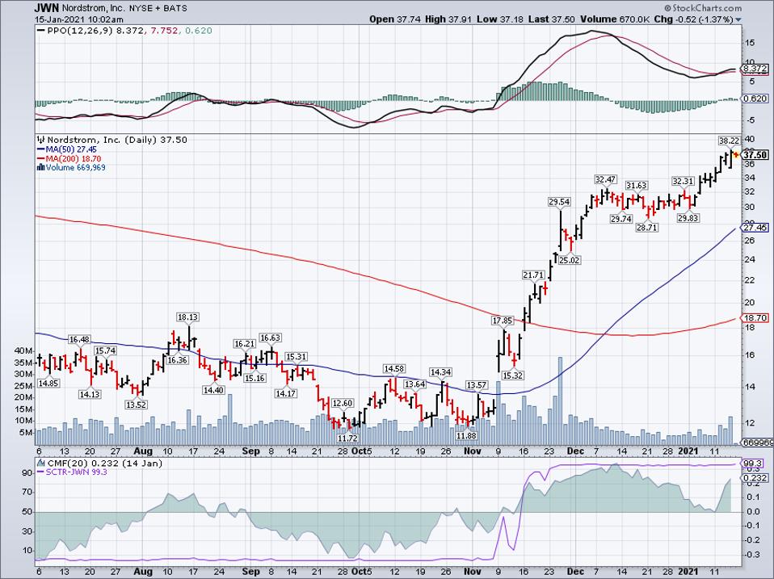Click the 18.13 August peak label

188,317
